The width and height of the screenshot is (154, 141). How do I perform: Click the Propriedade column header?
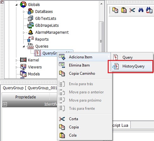coord(26,97)
